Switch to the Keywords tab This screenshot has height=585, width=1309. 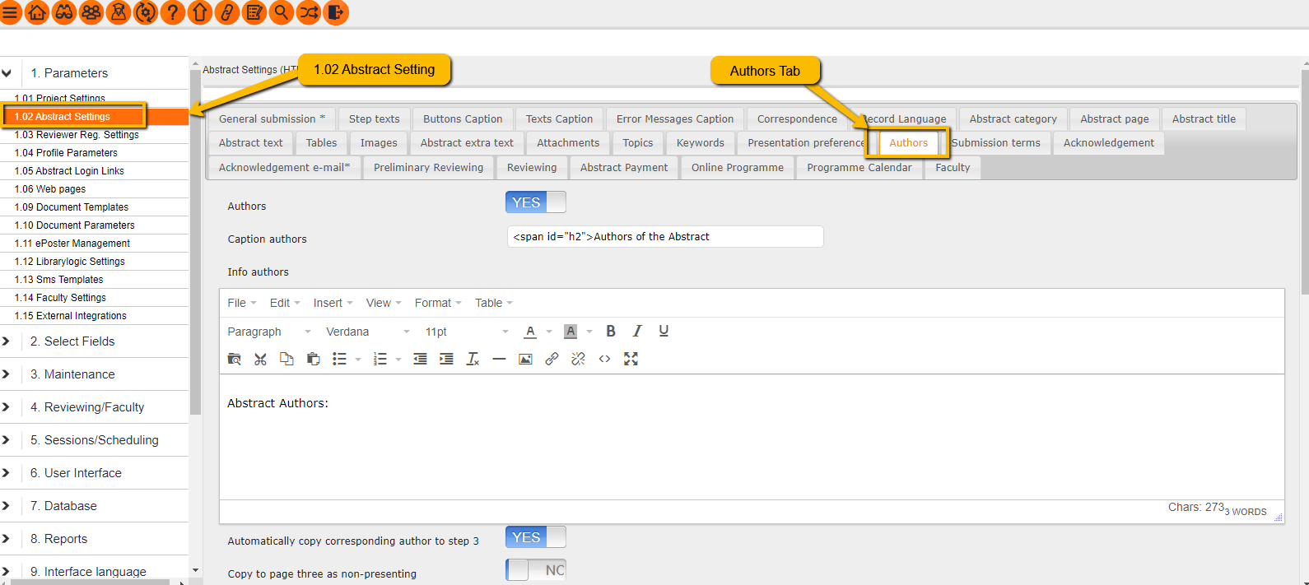700,143
